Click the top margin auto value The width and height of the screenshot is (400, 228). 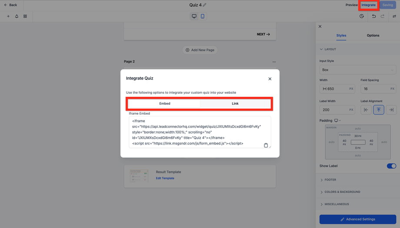pyautogui.click(x=358, y=129)
